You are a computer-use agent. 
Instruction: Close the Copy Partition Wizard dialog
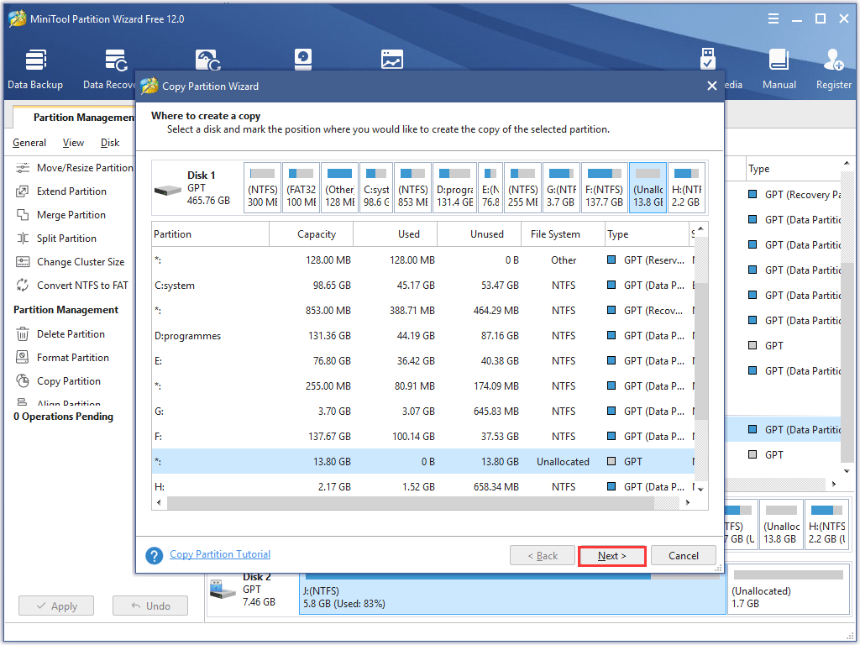click(x=712, y=87)
